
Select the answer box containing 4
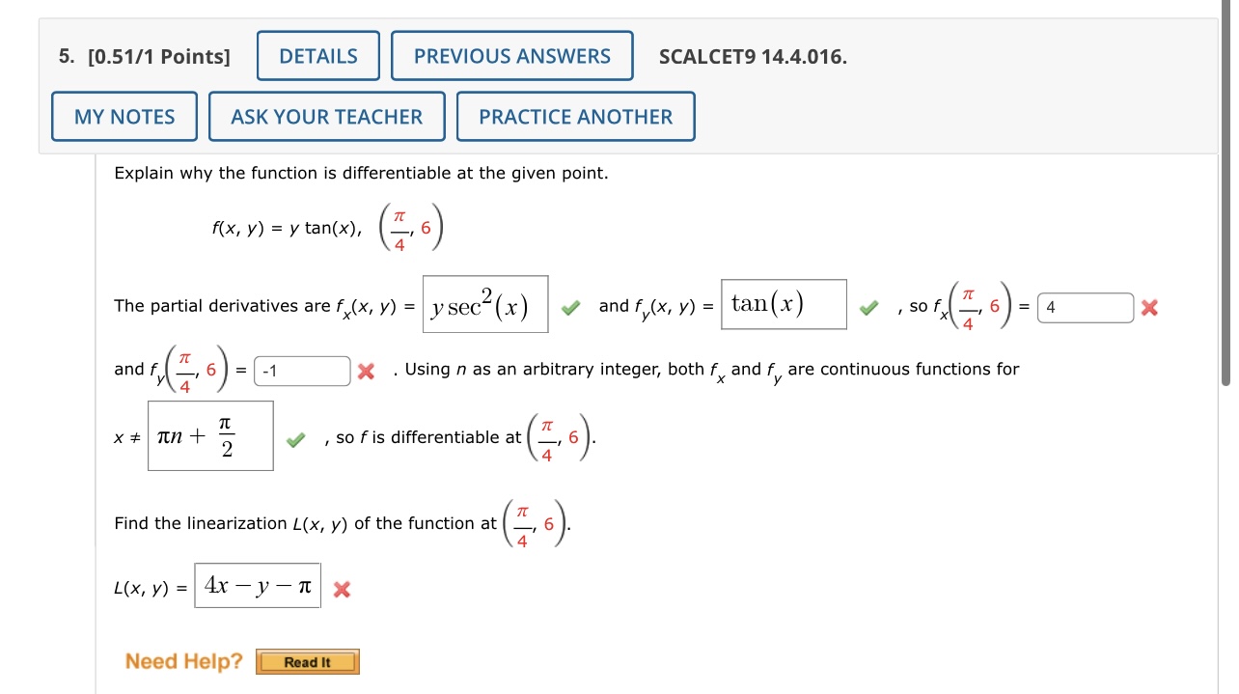pos(1086,307)
